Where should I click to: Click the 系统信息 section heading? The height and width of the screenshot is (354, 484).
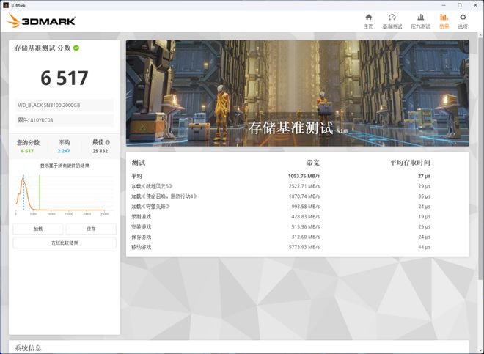[x=28, y=348]
